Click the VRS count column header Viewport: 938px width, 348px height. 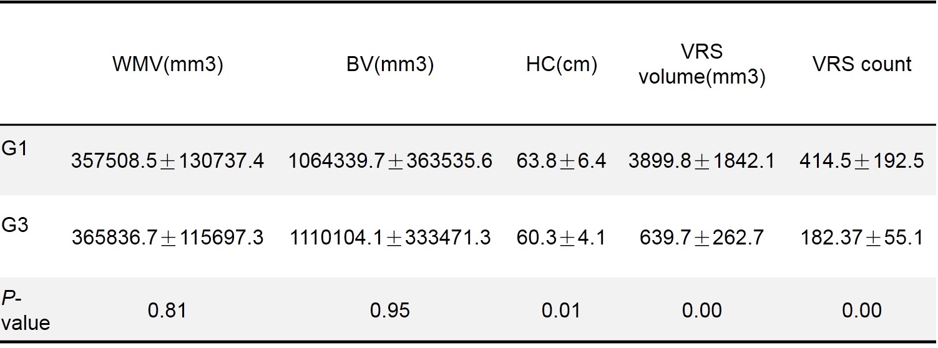861,64
